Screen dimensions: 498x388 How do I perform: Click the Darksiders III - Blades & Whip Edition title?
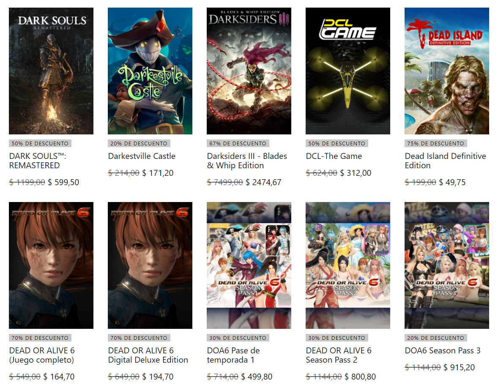pyautogui.click(x=247, y=161)
